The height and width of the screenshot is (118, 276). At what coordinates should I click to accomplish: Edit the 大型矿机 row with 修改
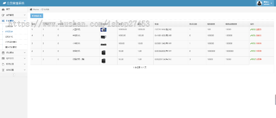(x=253, y=29)
